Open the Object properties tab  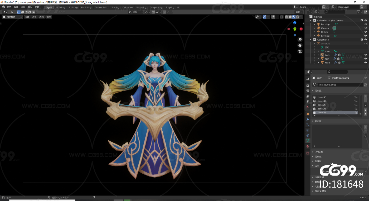click(x=308, y=114)
